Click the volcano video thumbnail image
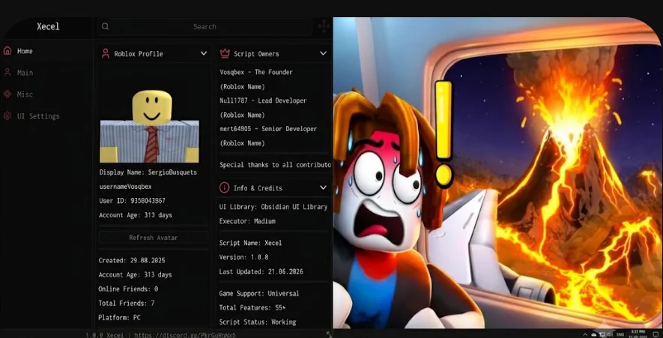Image resolution: width=663 pixels, height=338 pixels. click(x=497, y=172)
